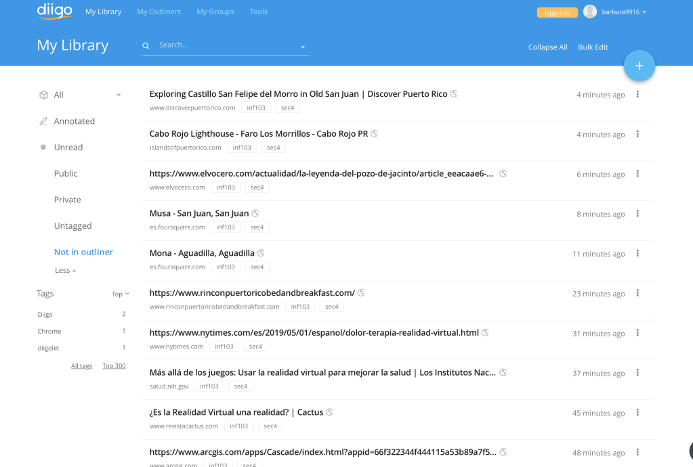The image size is (693, 467).
Task: Open the Tools menu
Action: tap(258, 12)
